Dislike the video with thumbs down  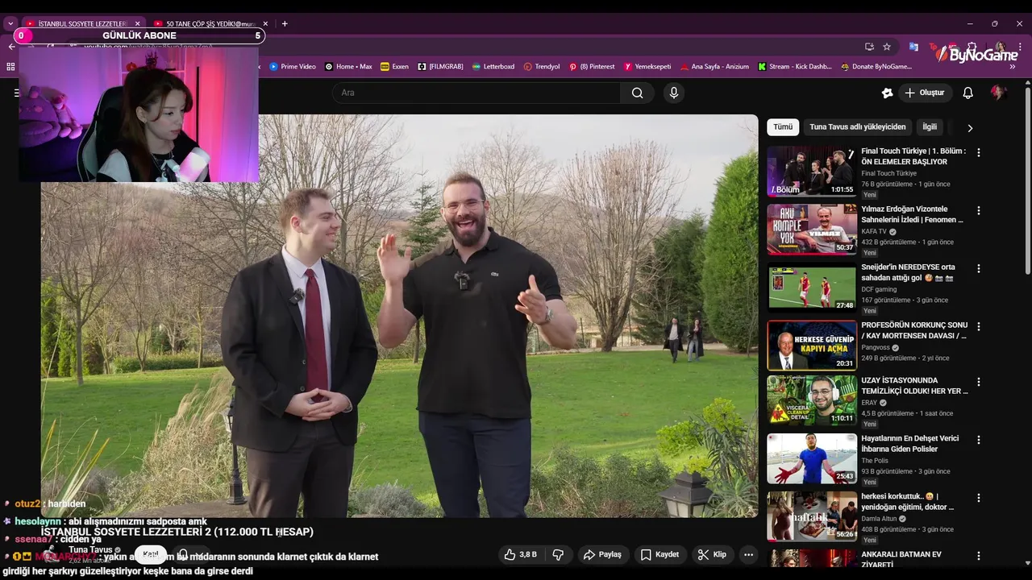(558, 554)
